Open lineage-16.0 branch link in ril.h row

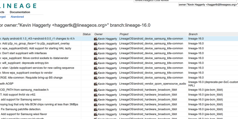196,39
